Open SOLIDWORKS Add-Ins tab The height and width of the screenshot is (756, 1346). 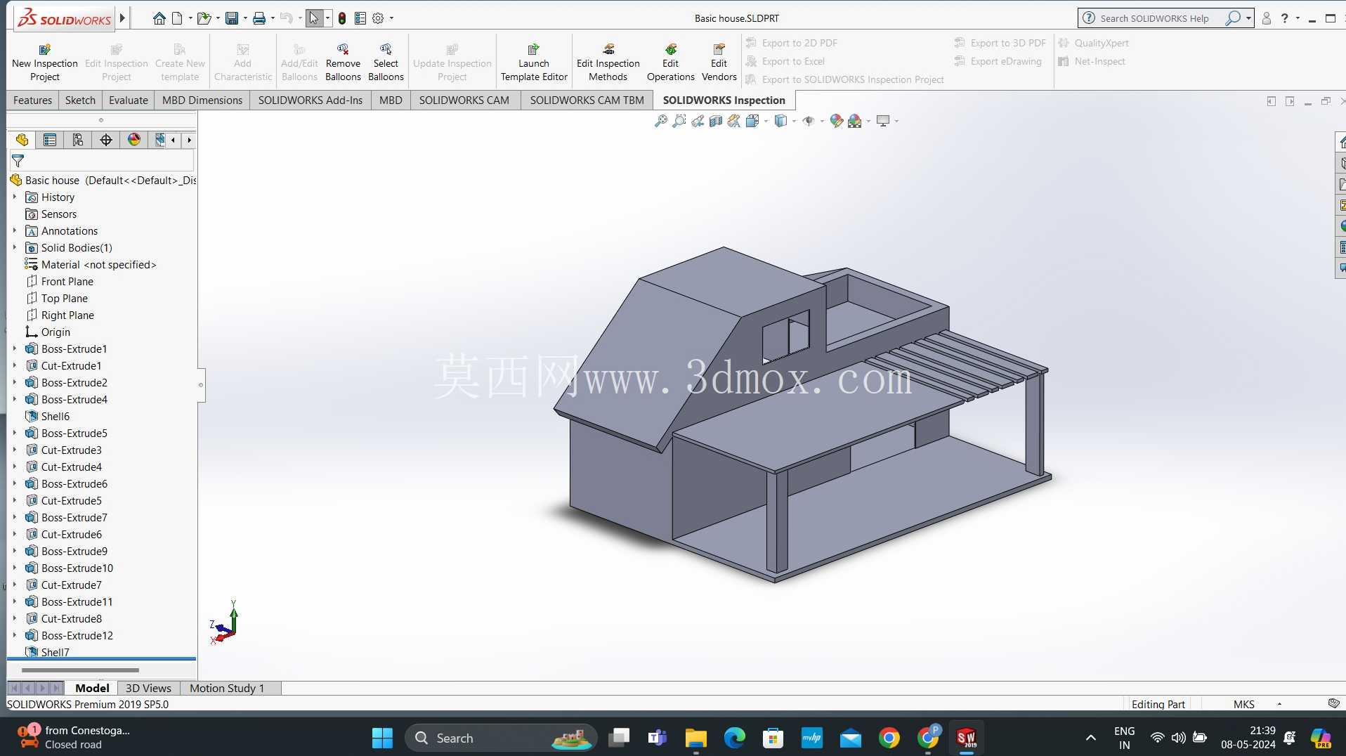(311, 100)
